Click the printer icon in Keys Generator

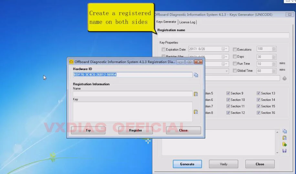pos(284,78)
